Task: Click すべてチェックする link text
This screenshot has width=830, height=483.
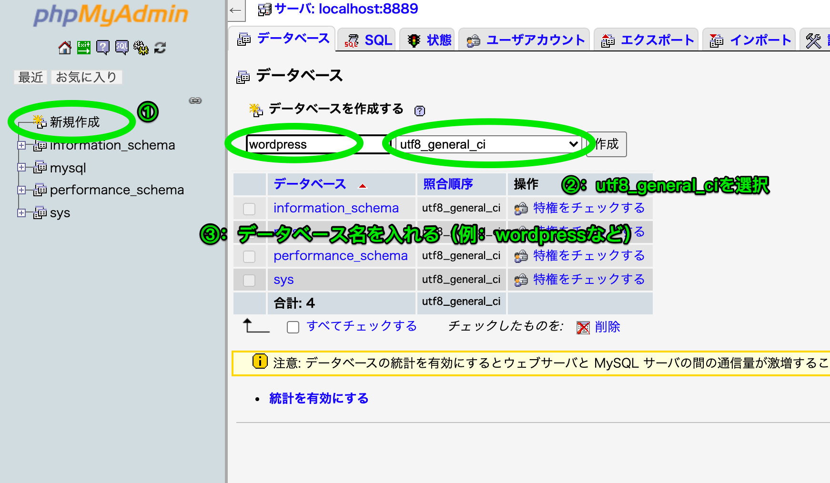Action: (x=362, y=326)
